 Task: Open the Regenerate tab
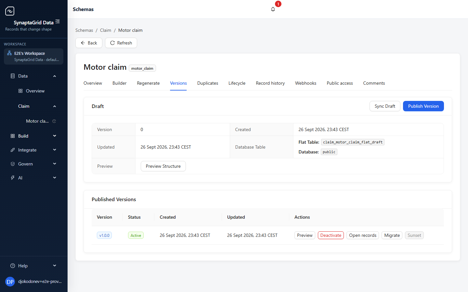pyautogui.click(x=148, y=83)
